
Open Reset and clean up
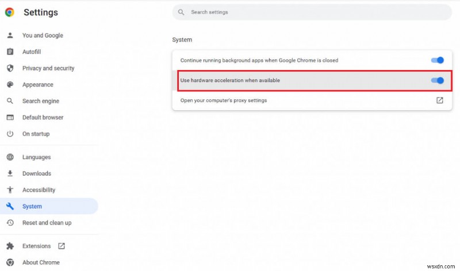(47, 223)
